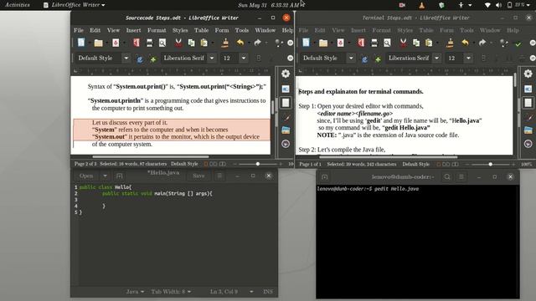The image size is (536, 301).
Task: Click Update Style icon in Sourcecode Steps window
Action: pos(140,59)
